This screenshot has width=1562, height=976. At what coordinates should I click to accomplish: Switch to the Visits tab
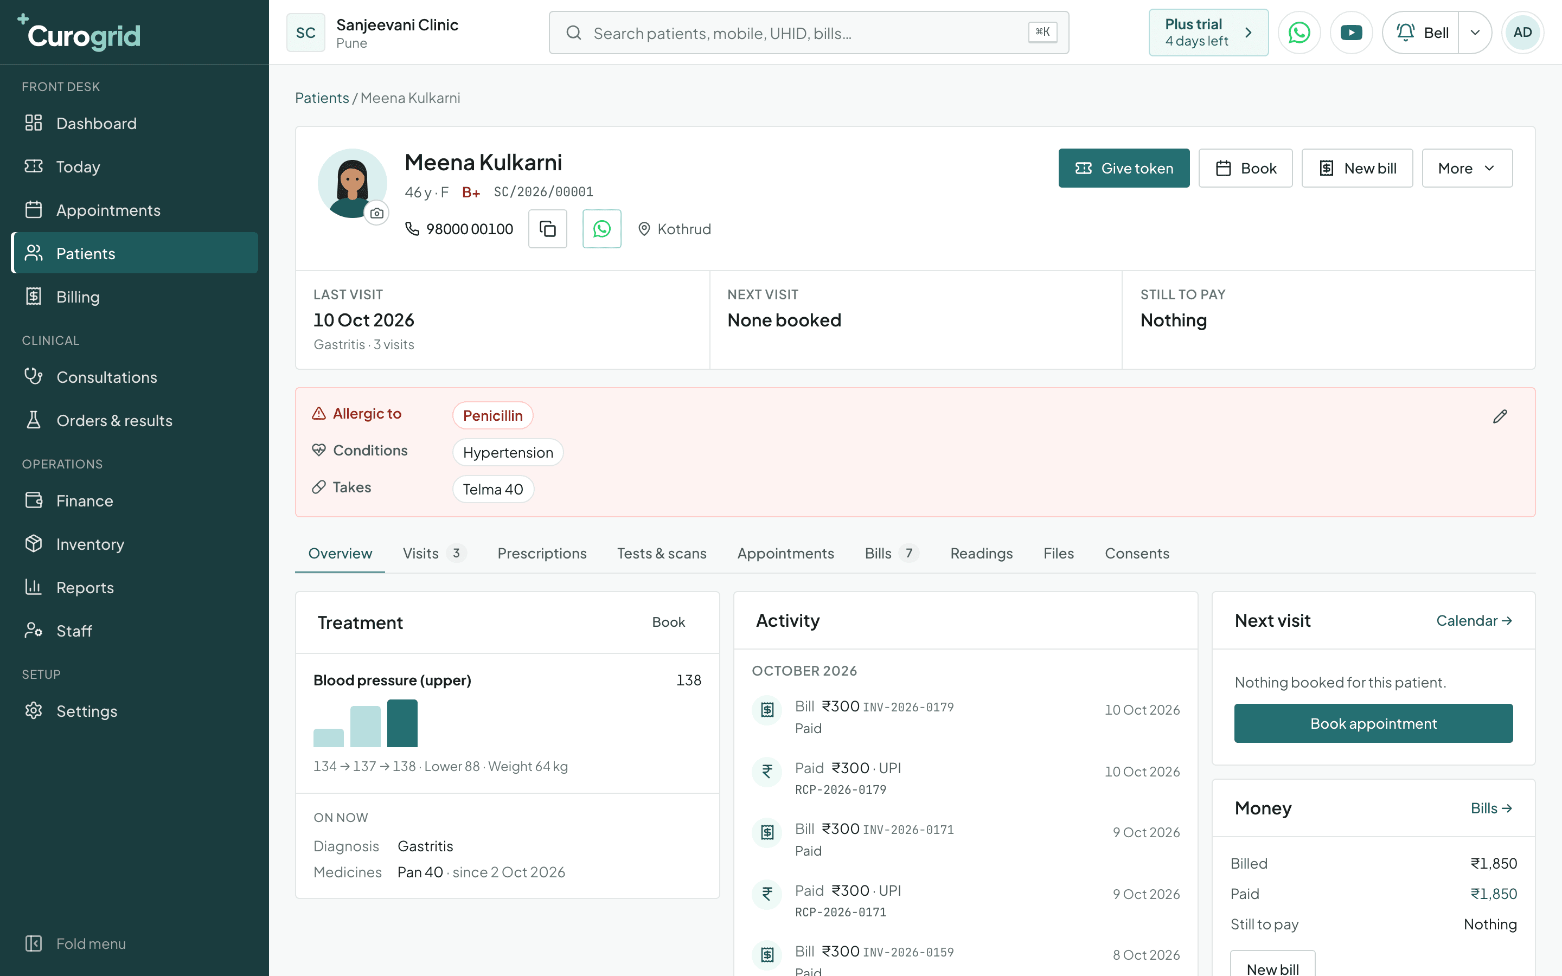pyautogui.click(x=434, y=553)
